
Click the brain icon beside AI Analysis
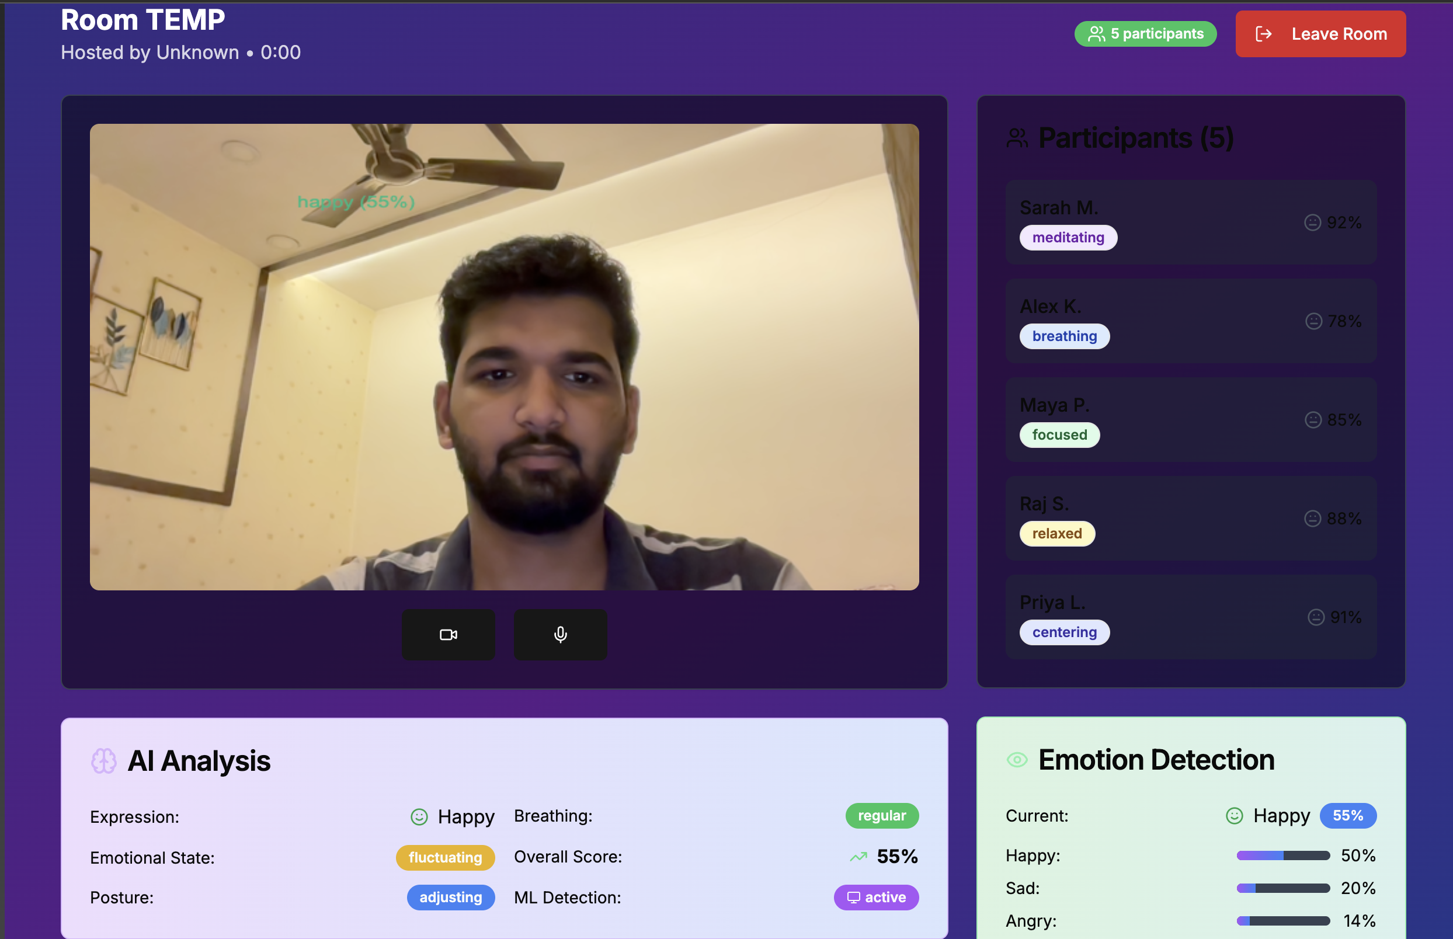pyautogui.click(x=103, y=761)
